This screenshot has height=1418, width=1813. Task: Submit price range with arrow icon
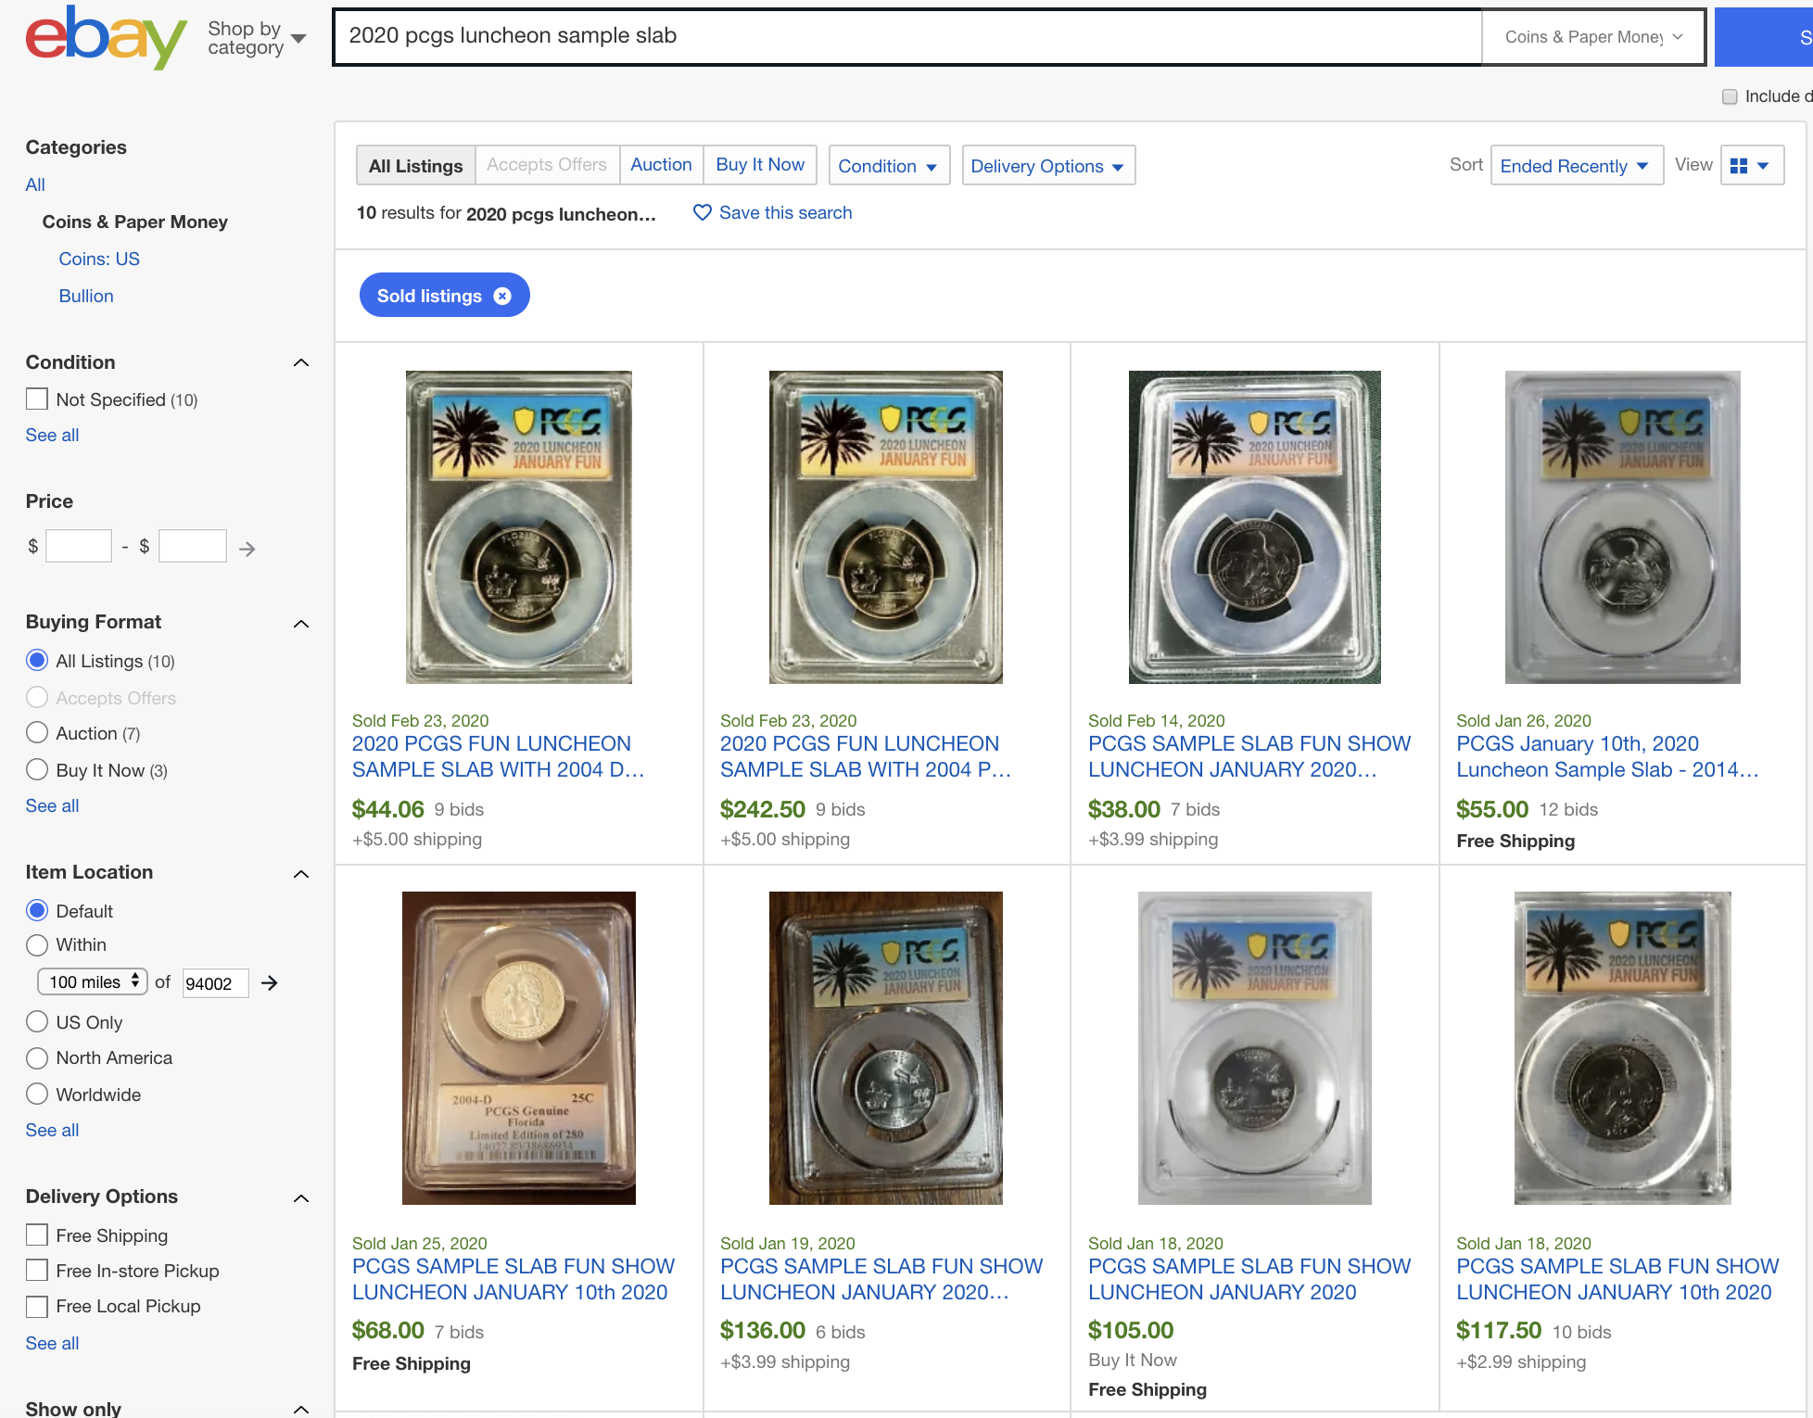click(247, 549)
